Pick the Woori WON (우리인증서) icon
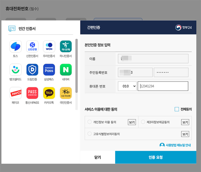 pos(49,46)
